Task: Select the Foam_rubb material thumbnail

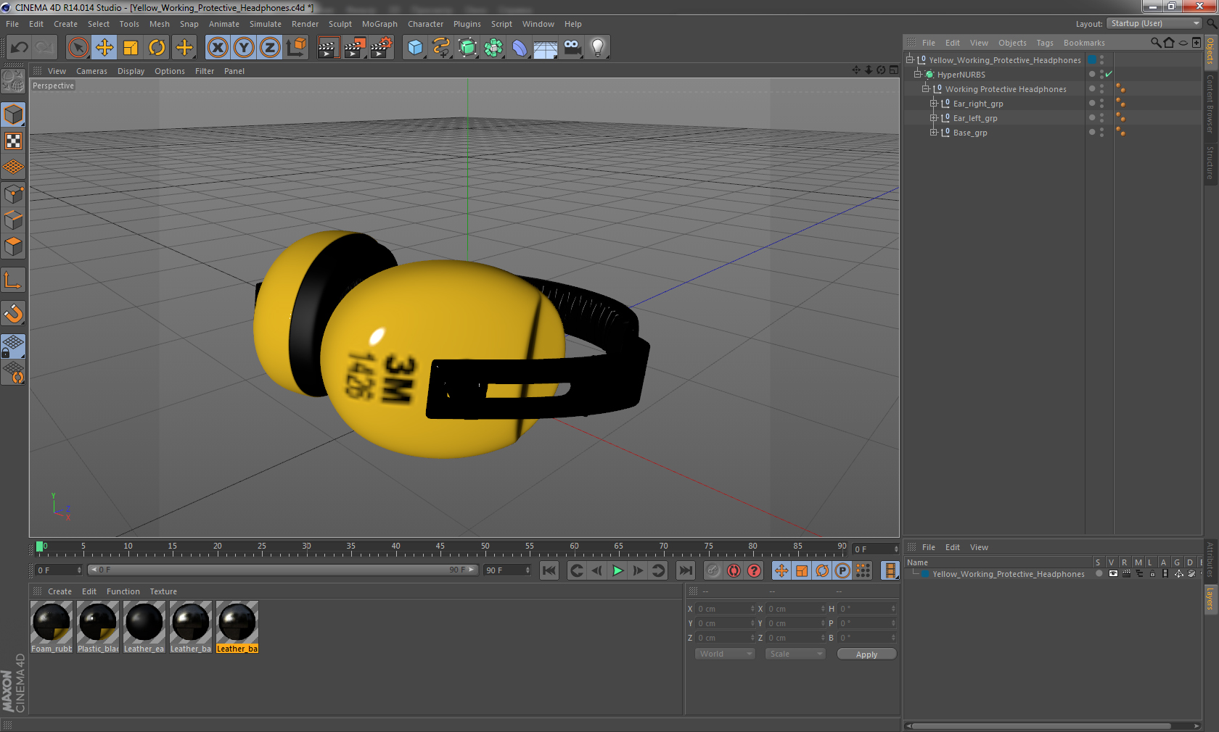Action: tap(52, 627)
